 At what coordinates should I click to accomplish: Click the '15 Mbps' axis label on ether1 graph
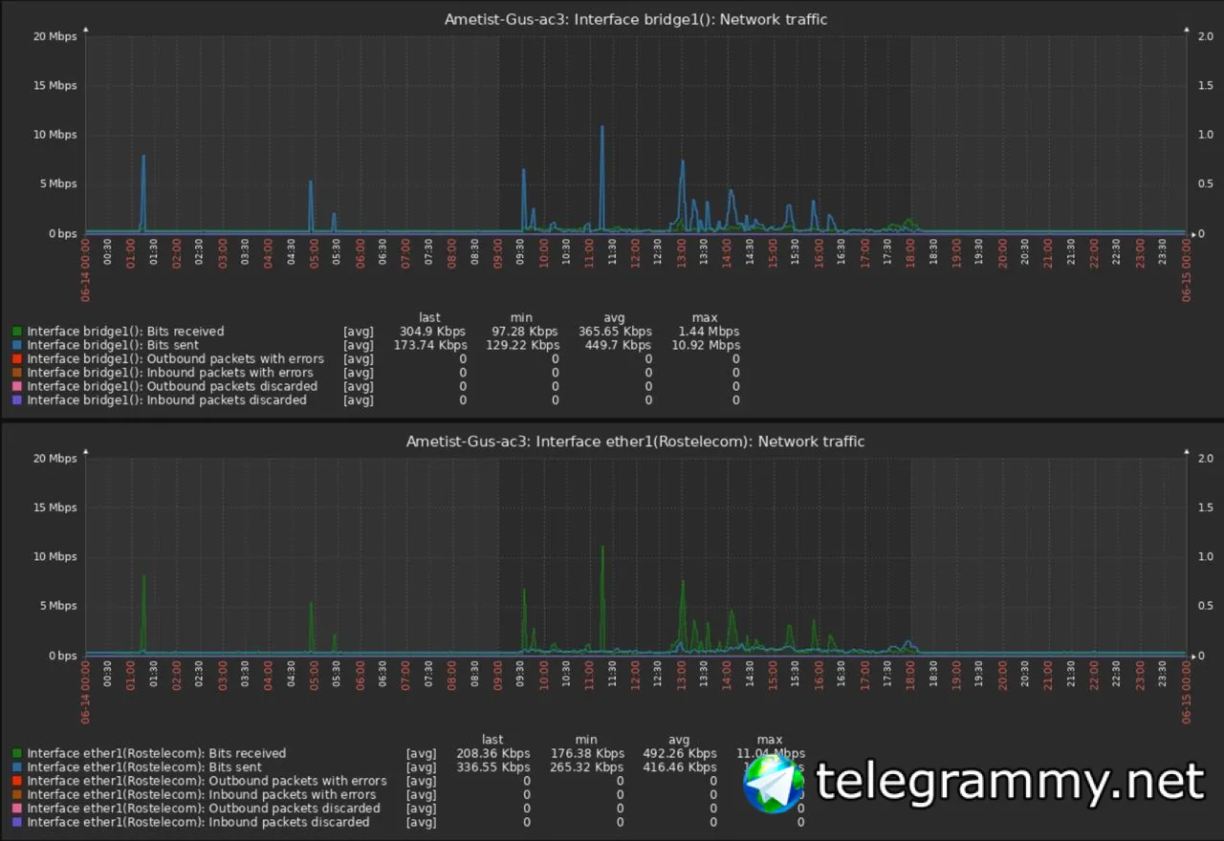tap(55, 508)
